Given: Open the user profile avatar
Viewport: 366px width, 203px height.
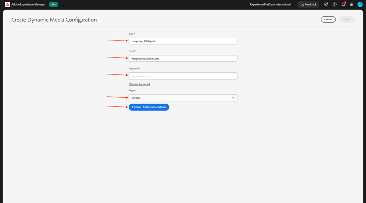Looking at the screenshot, I should click(360, 4).
